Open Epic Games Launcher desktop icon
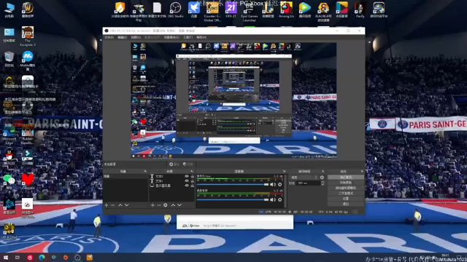Screen dimensions: 467x262 click(x=250, y=12)
